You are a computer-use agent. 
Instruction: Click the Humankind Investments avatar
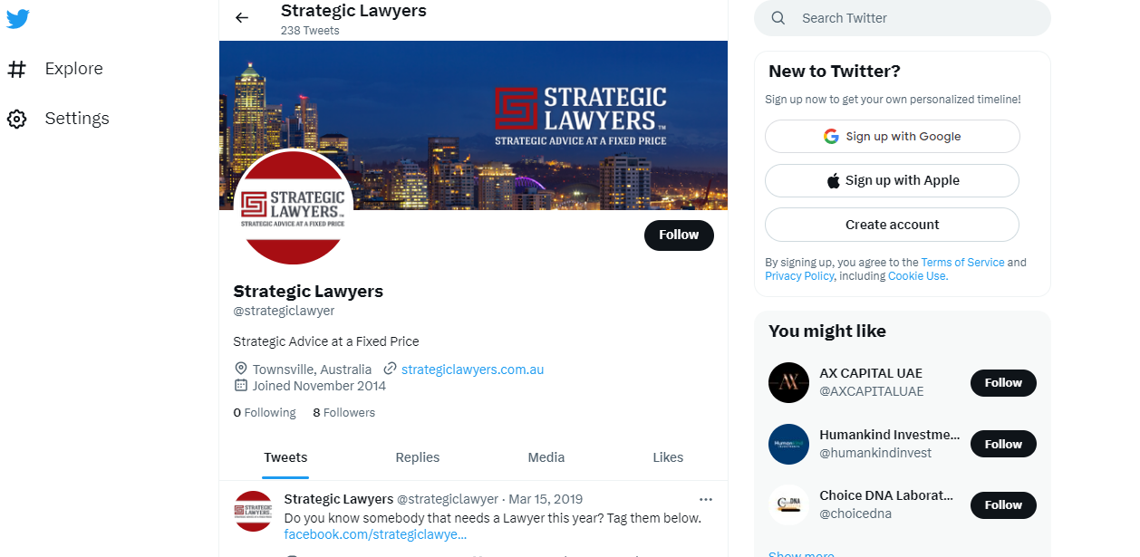788,444
